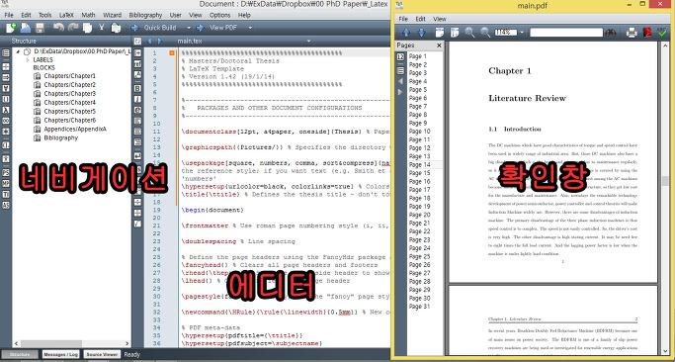Click the 114% zoom value field
This screenshot has width=675, height=362.
tap(506, 33)
